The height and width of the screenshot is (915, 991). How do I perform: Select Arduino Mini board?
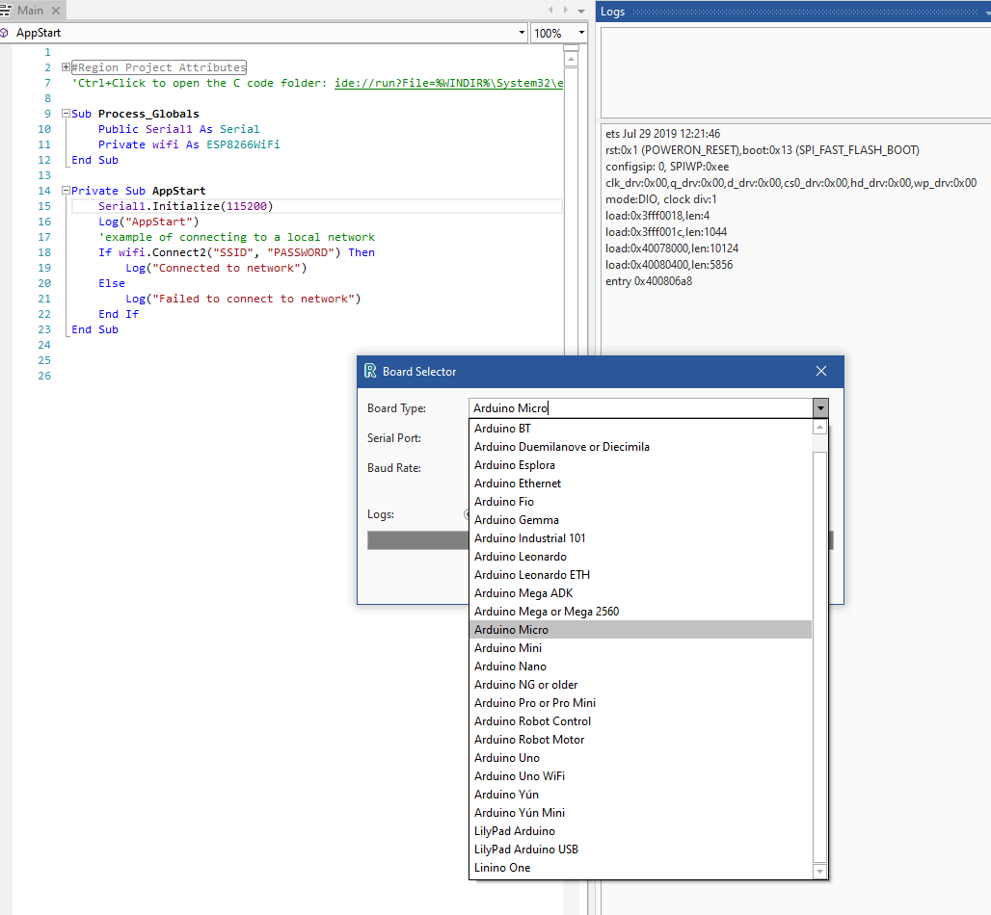click(641, 648)
